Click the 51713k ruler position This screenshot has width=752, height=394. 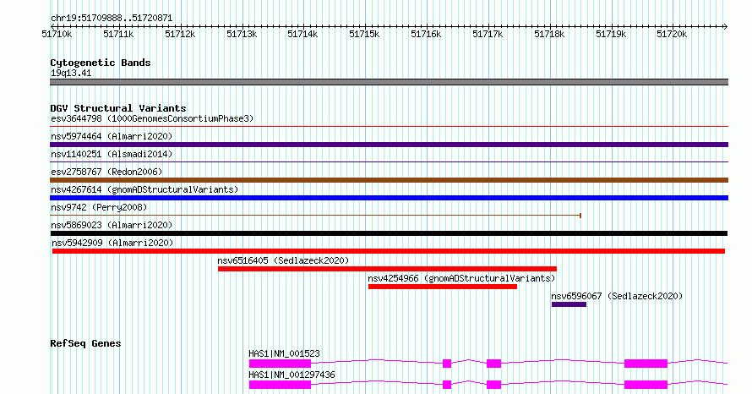click(242, 34)
